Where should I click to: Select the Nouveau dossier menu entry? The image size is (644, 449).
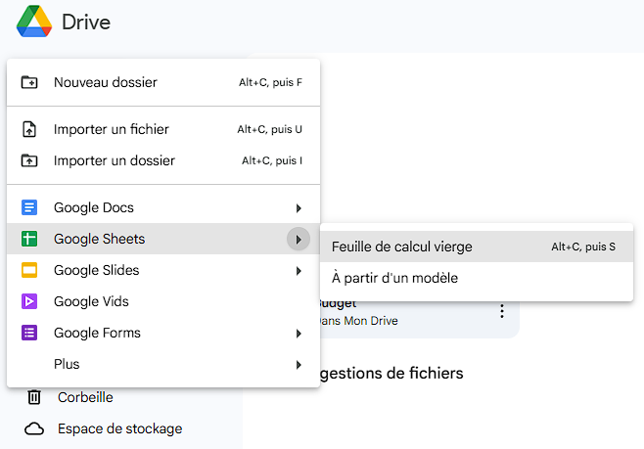click(106, 82)
